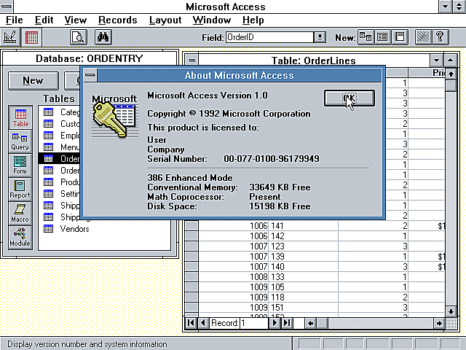Viewport: 466px width, 350px height.
Task: Select the Report object button
Action: coord(20,190)
